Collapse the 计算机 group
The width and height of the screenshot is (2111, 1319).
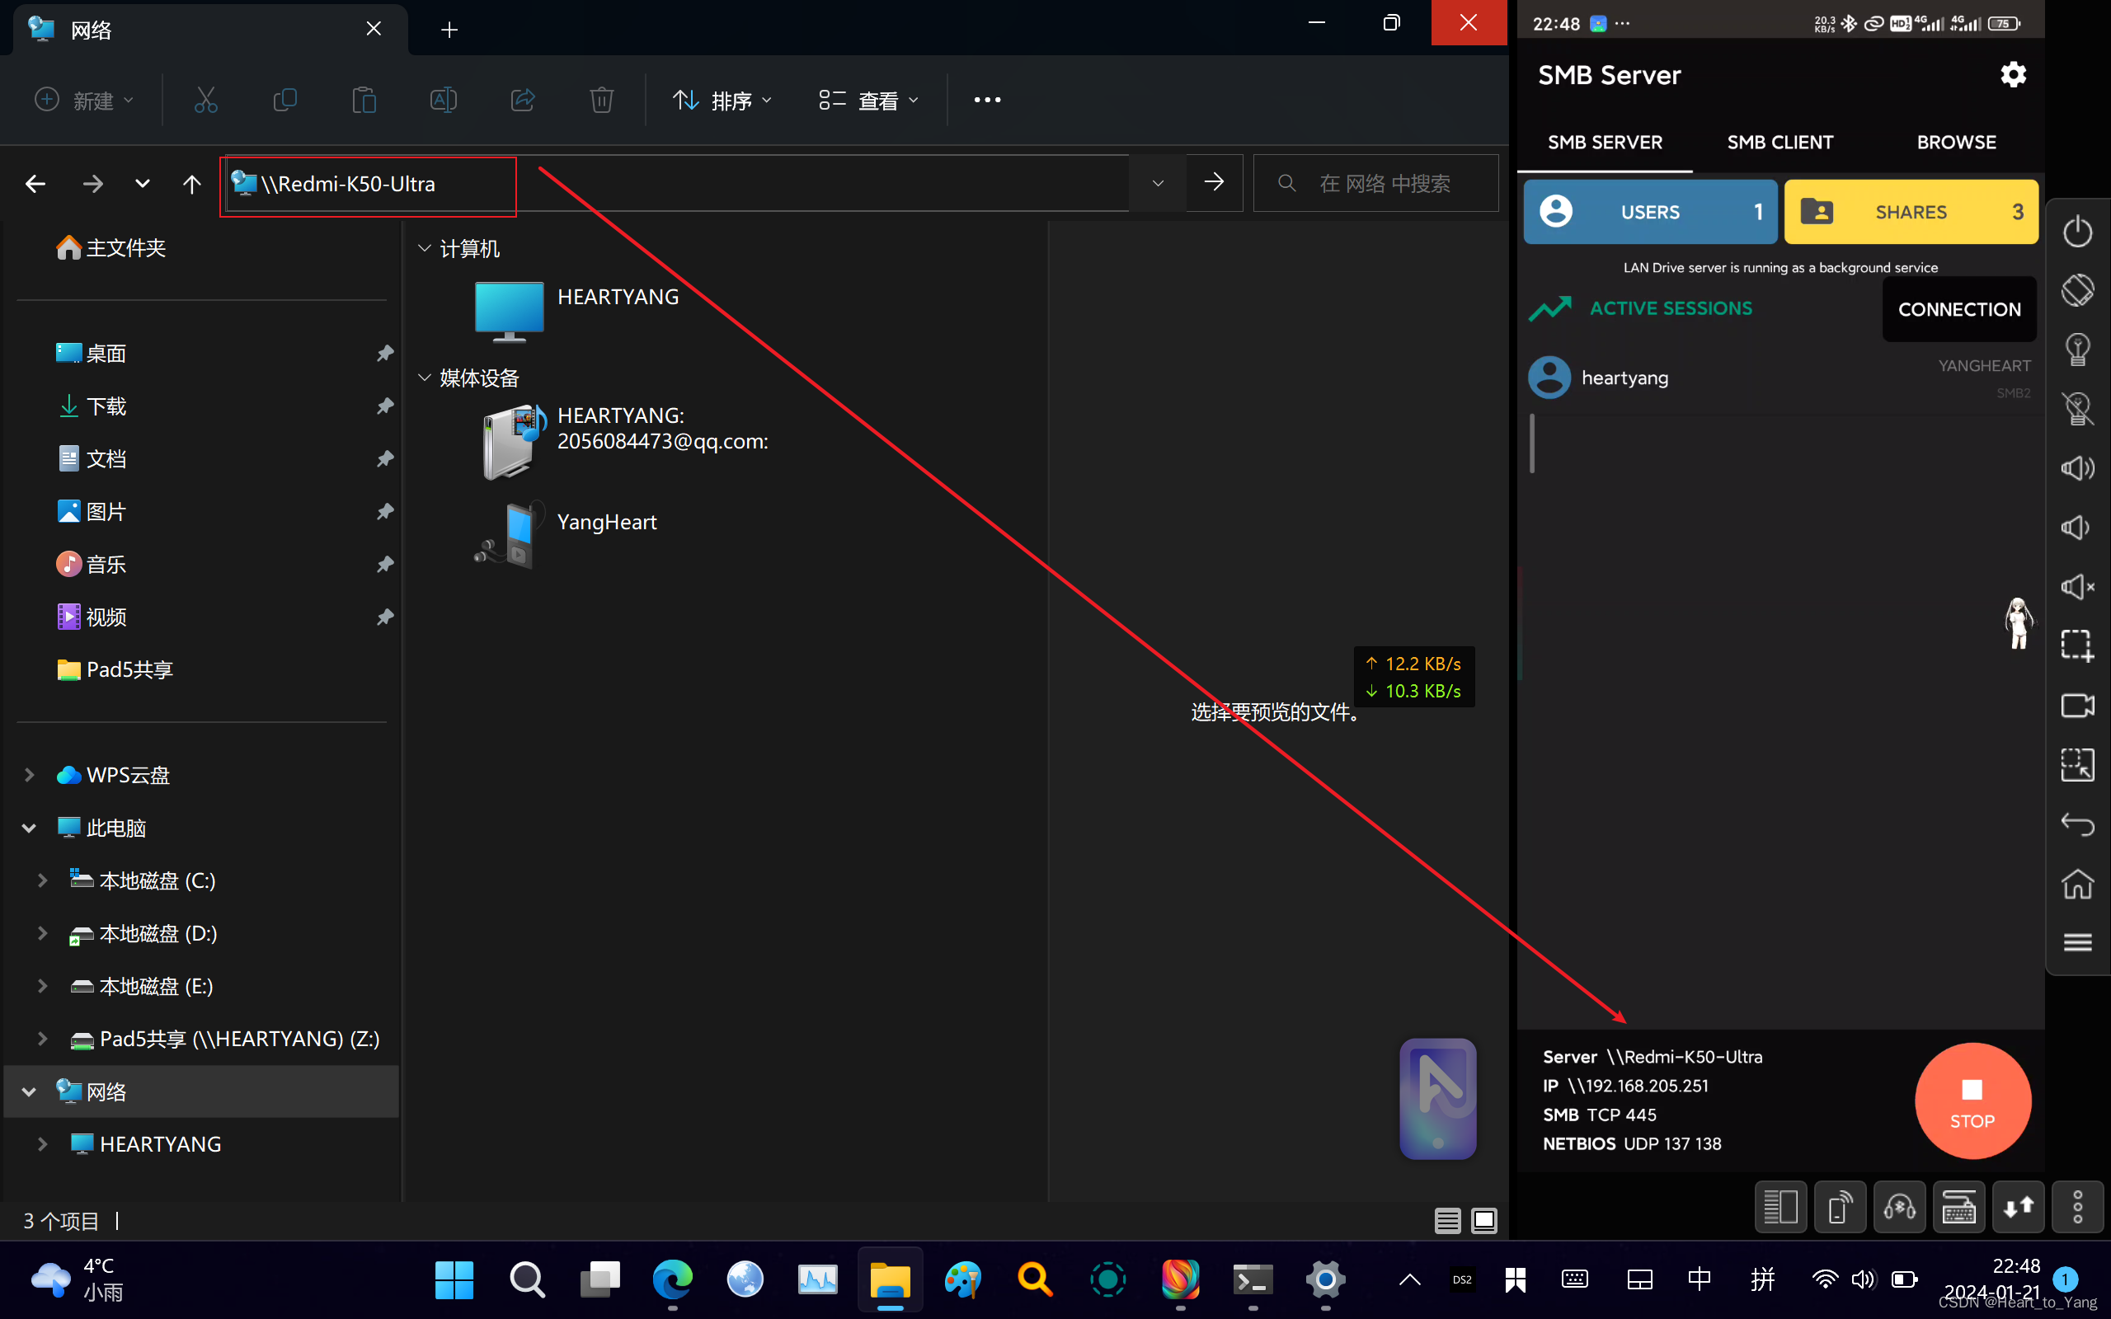point(424,249)
